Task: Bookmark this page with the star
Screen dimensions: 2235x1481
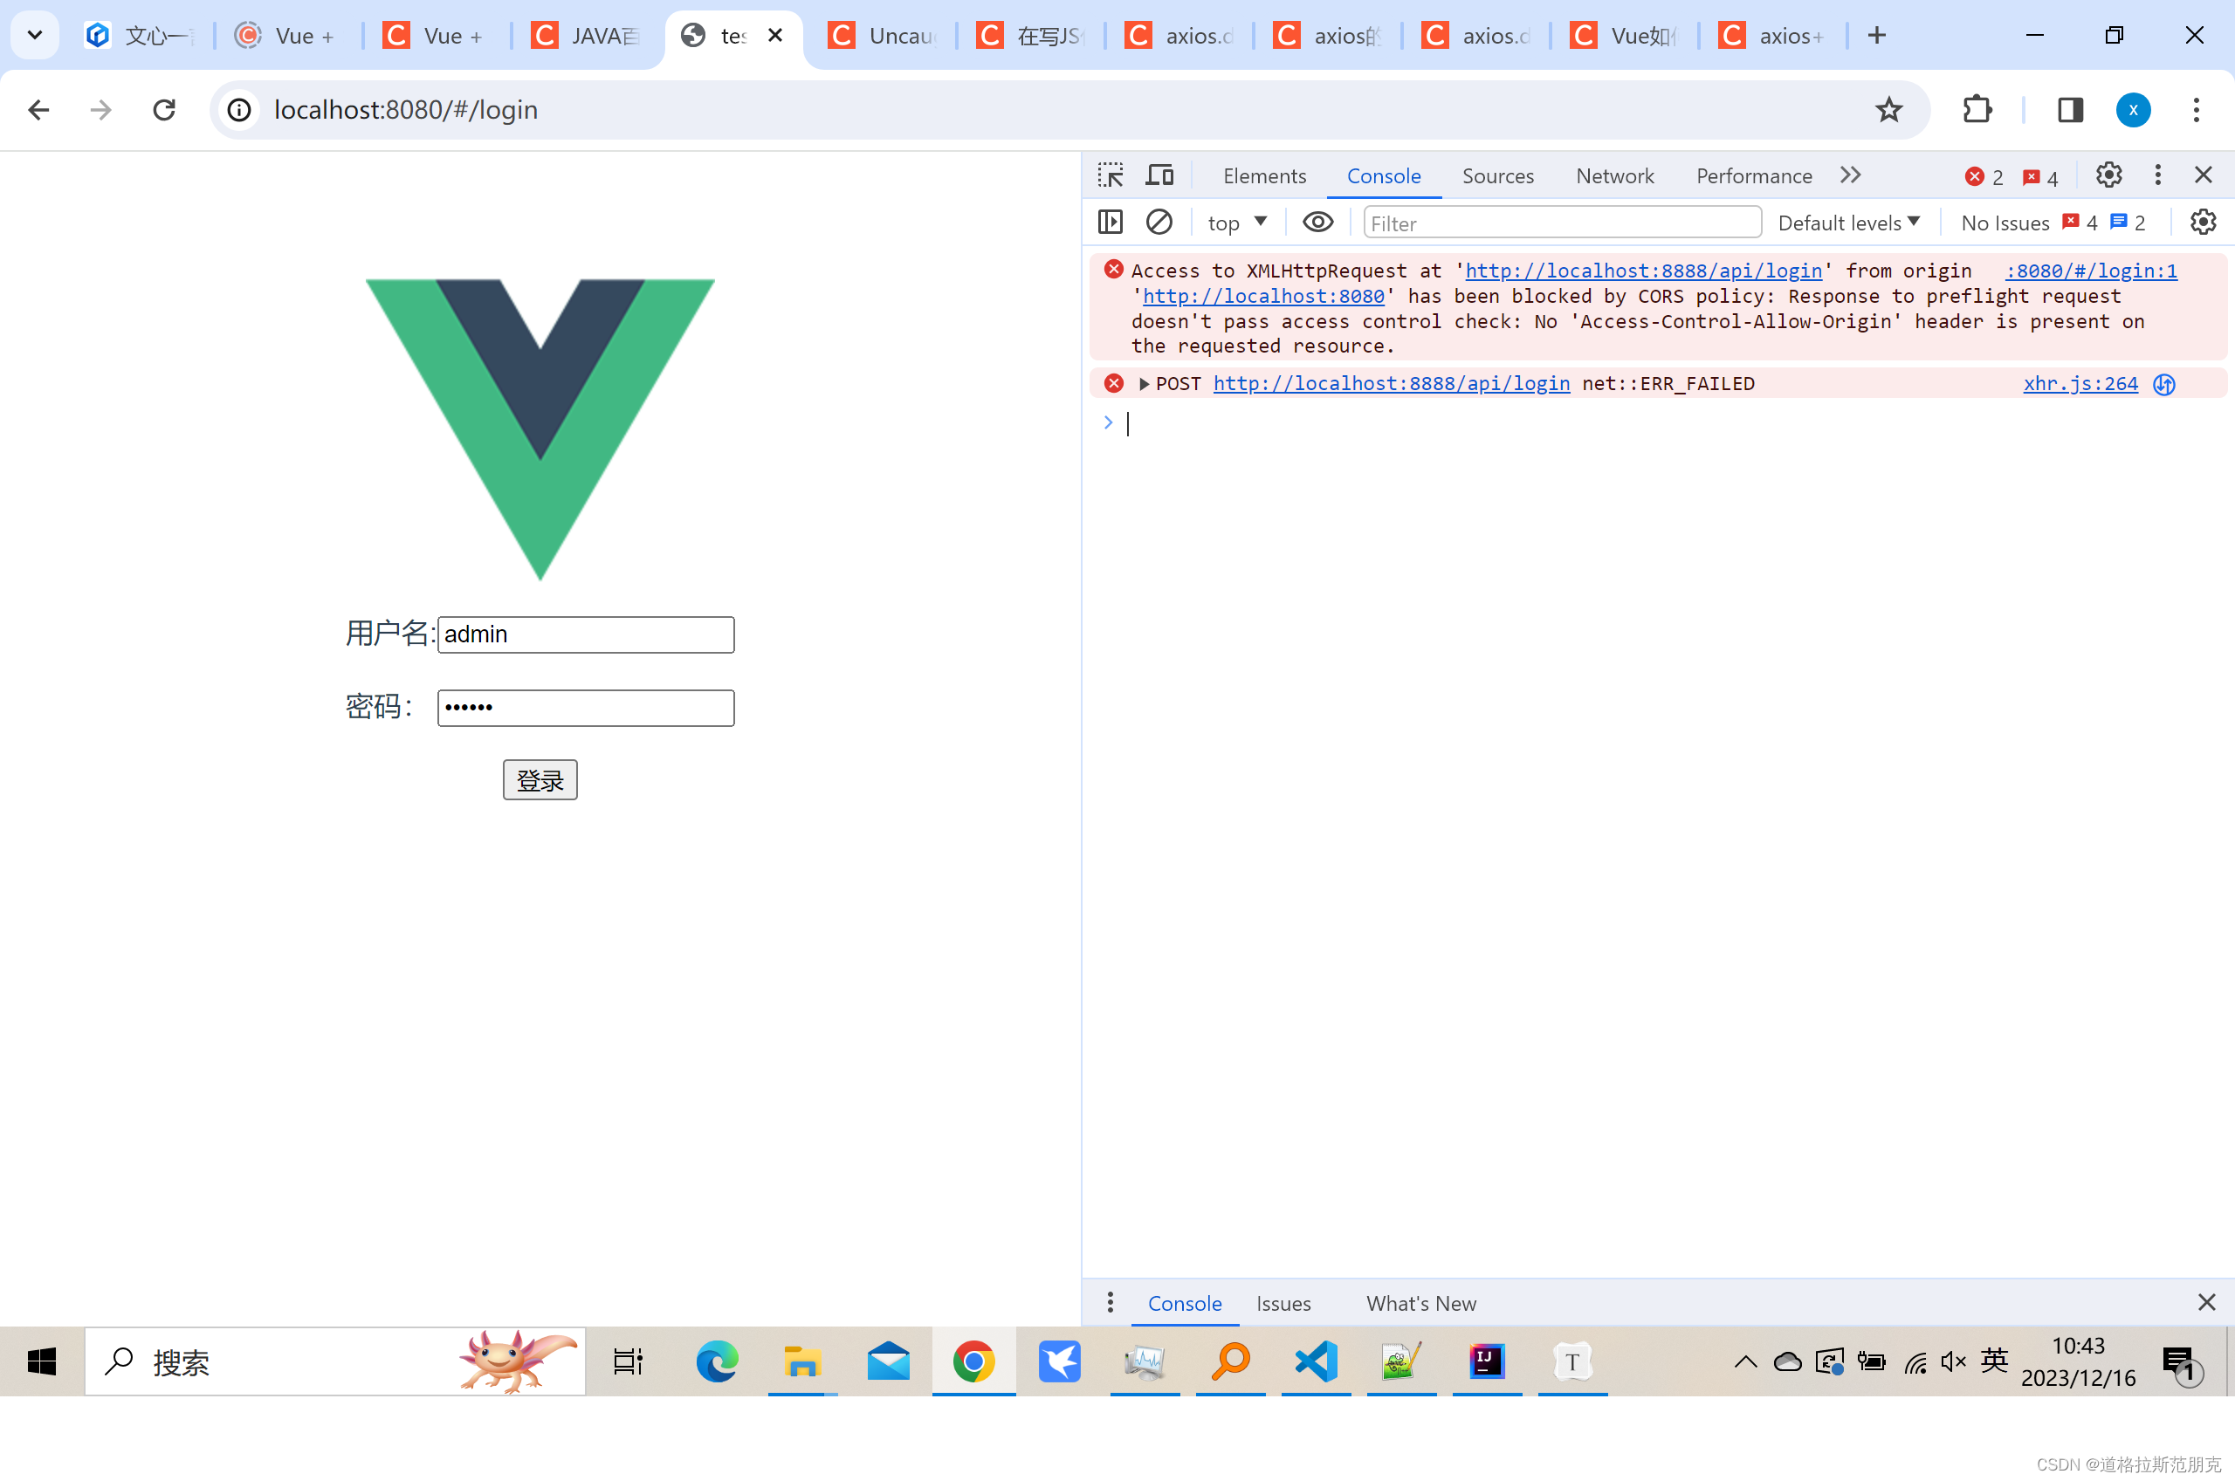Action: pyautogui.click(x=1888, y=110)
